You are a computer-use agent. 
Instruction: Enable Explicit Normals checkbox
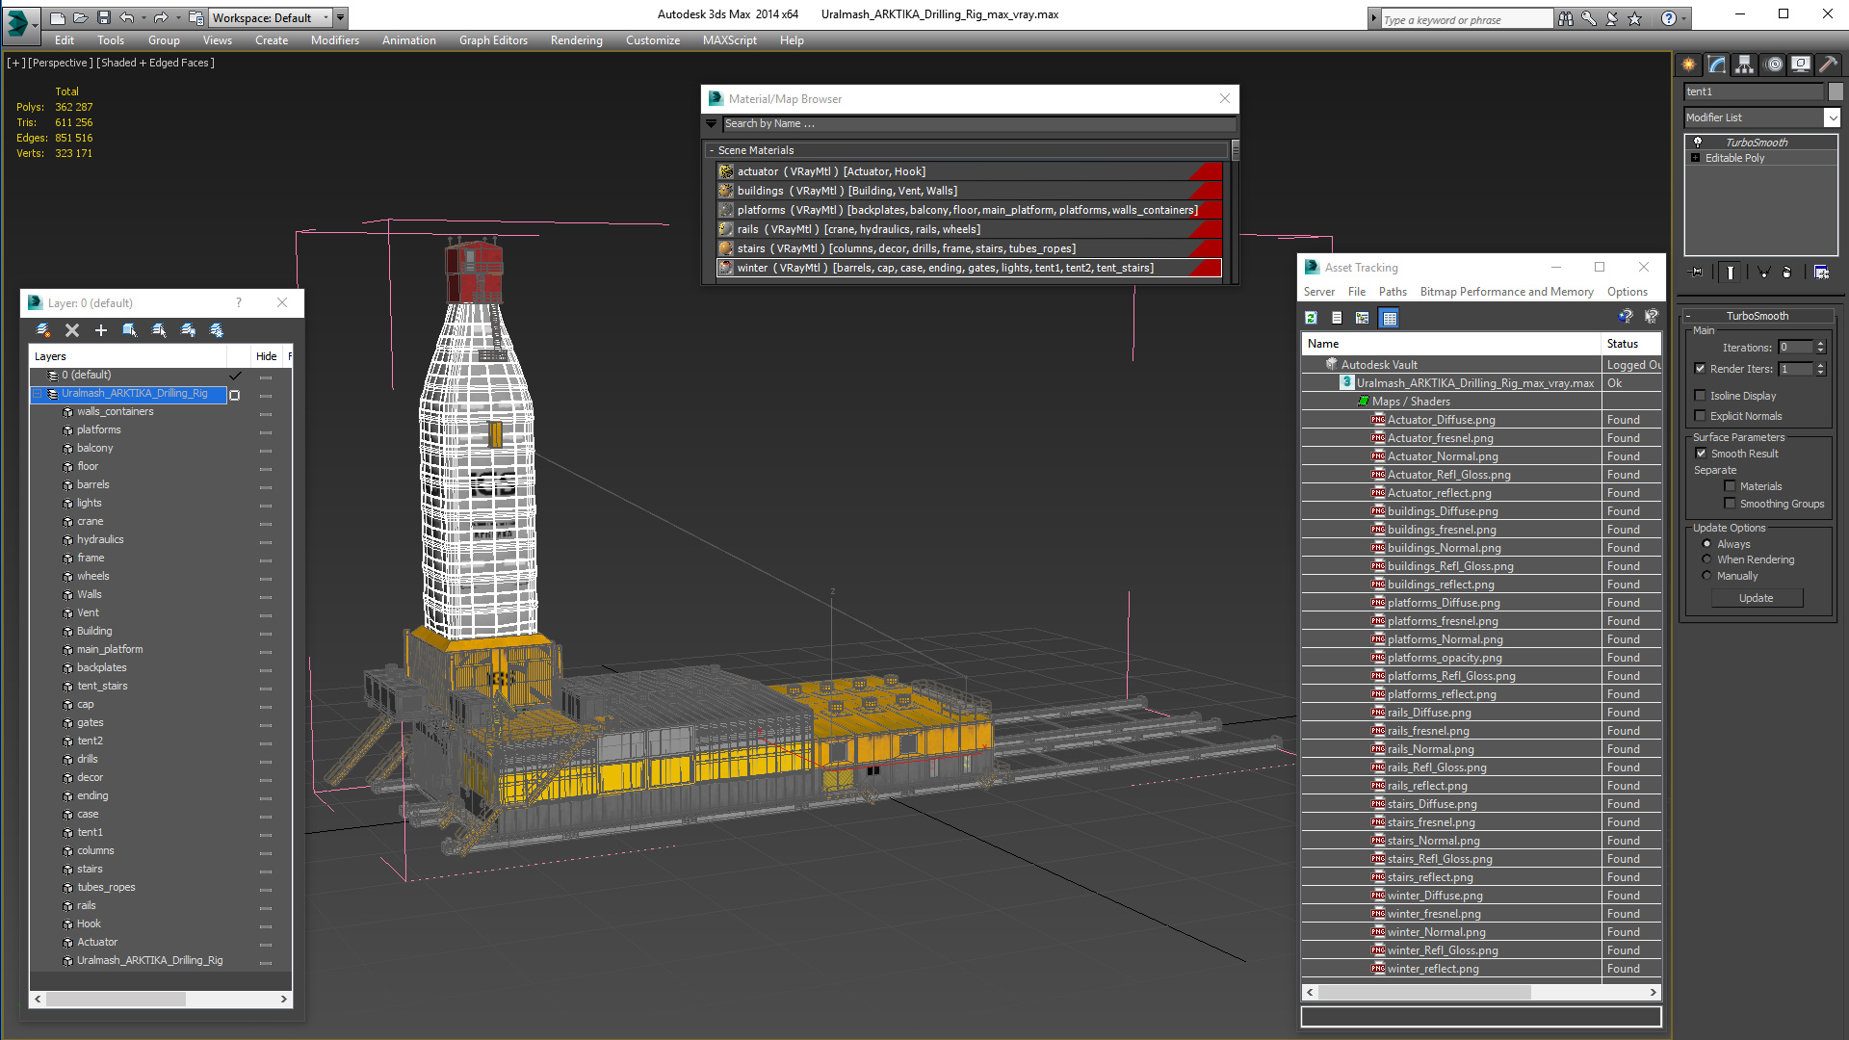click(1701, 416)
